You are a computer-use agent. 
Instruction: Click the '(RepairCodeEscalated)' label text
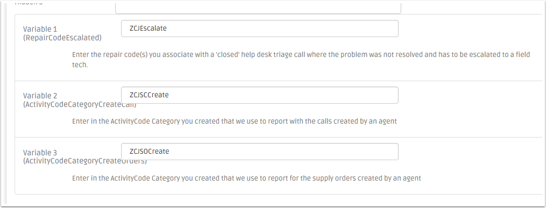click(62, 38)
